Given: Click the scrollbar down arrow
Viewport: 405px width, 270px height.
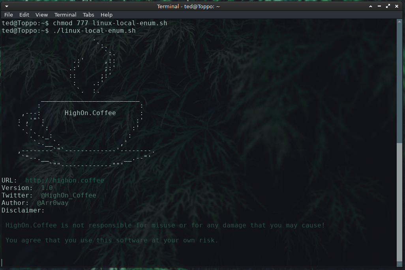Looking at the screenshot, I should (x=399, y=264).
